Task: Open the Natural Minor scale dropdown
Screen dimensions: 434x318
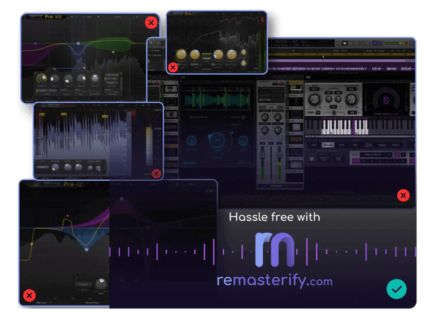Action: pyautogui.click(x=377, y=155)
